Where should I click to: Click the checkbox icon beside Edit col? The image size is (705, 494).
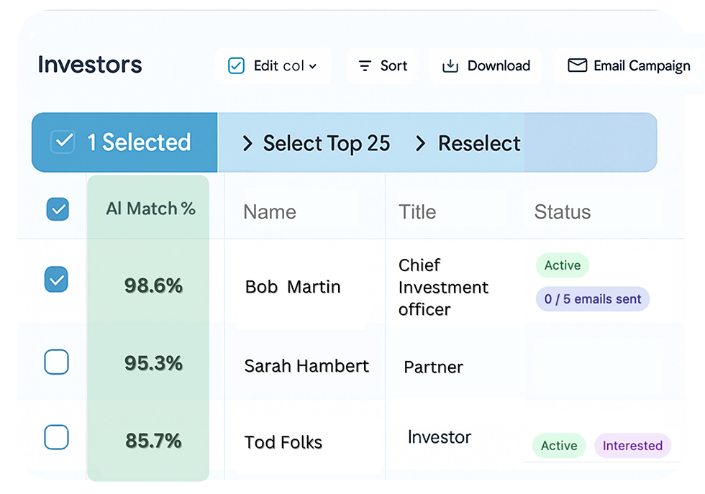(236, 65)
